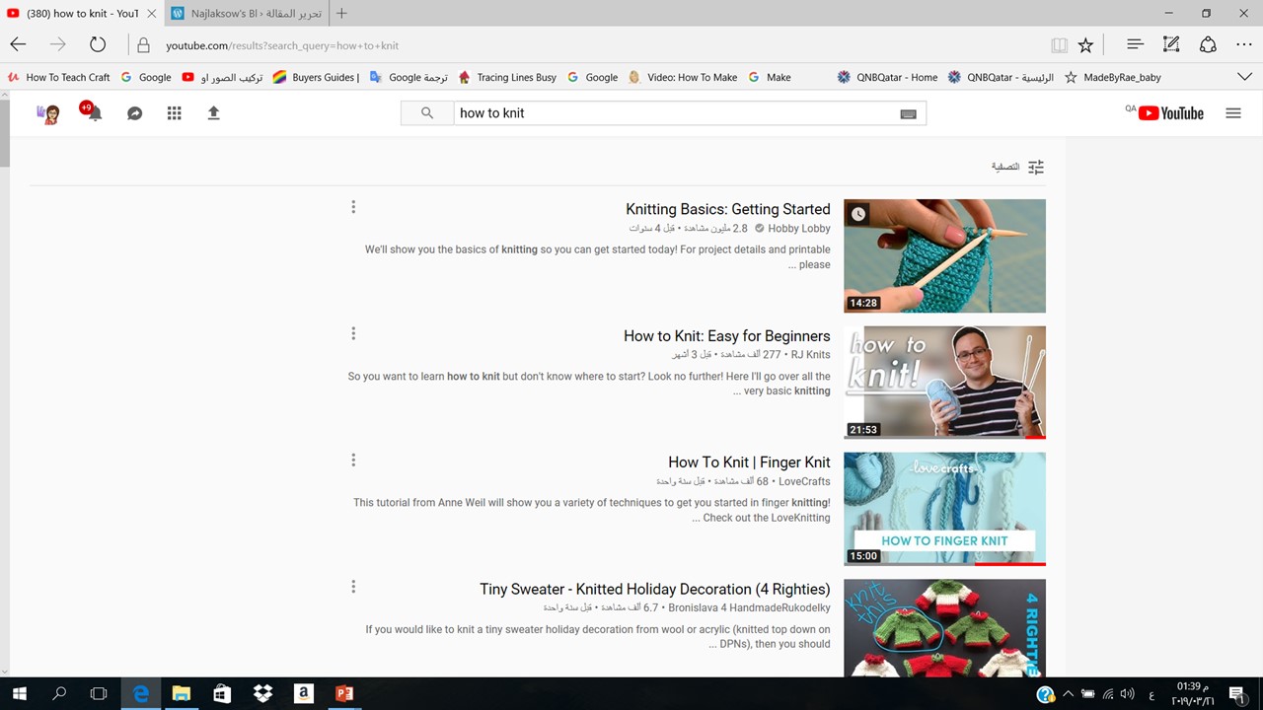Open the Hobby Lobby channel link
1263x710 pixels.
798,229
